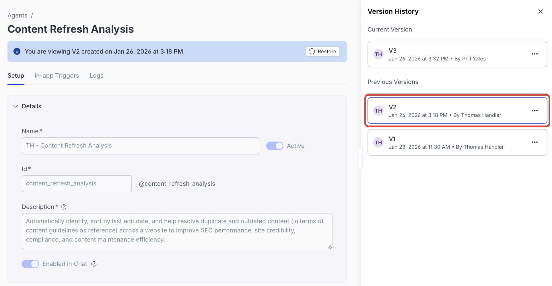Image resolution: width=552 pixels, height=286 pixels.
Task: Click the Enabled in Chat help icon
Action: 94,264
